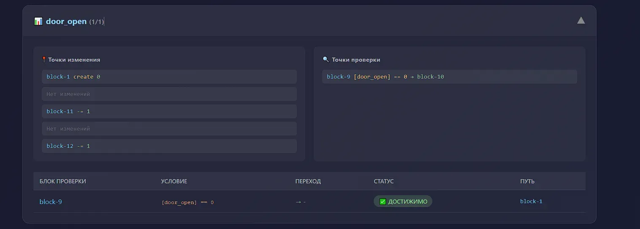Viewport: 640px width, 229px height.
Task: Select the door_open variable title
Action: click(x=66, y=21)
